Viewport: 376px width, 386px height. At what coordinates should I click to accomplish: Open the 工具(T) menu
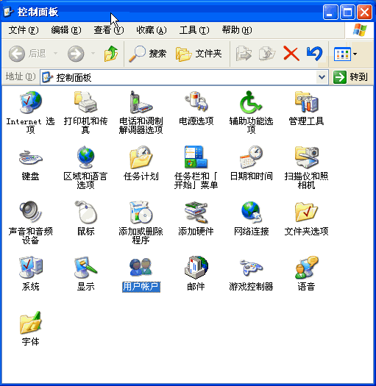pyautogui.click(x=194, y=30)
